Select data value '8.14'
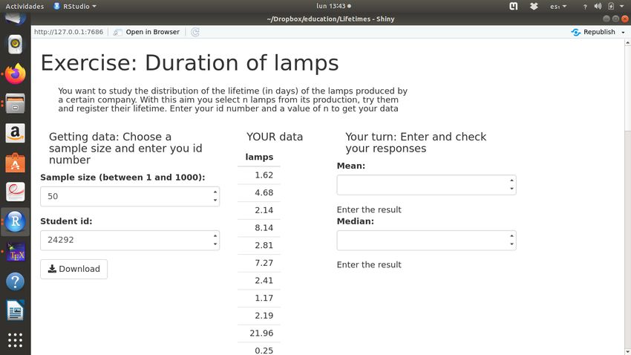Viewport: 631px width, 355px height. pyautogui.click(x=264, y=228)
